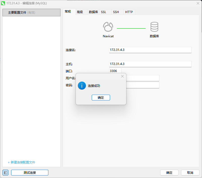
Task: Click the 测试连接 button
Action: 30,172
